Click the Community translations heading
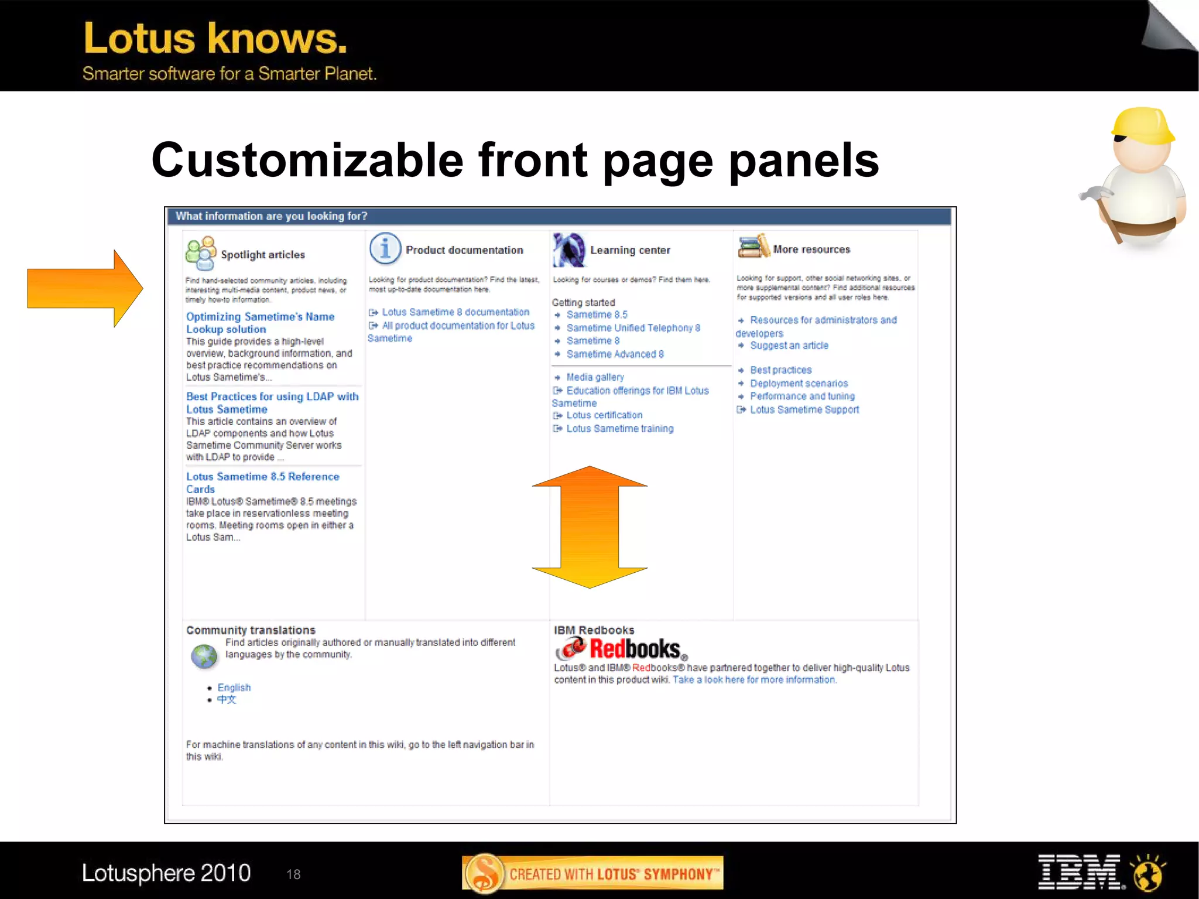The height and width of the screenshot is (899, 1199). click(x=251, y=630)
